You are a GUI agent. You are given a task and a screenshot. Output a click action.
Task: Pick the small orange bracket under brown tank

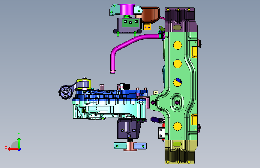147,27
